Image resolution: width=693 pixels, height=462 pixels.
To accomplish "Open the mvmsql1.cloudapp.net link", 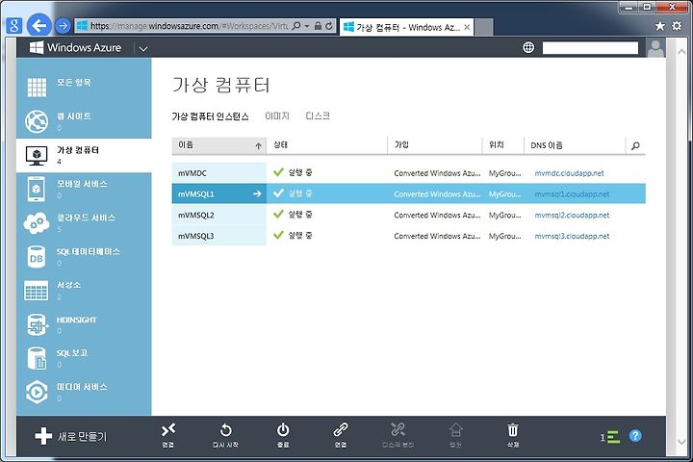I will pyautogui.click(x=572, y=194).
